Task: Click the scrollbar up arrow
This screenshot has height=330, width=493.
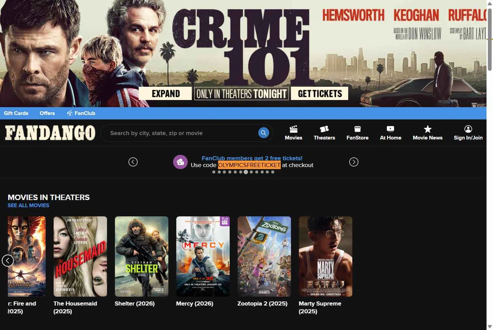Action: click(x=490, y=3)
